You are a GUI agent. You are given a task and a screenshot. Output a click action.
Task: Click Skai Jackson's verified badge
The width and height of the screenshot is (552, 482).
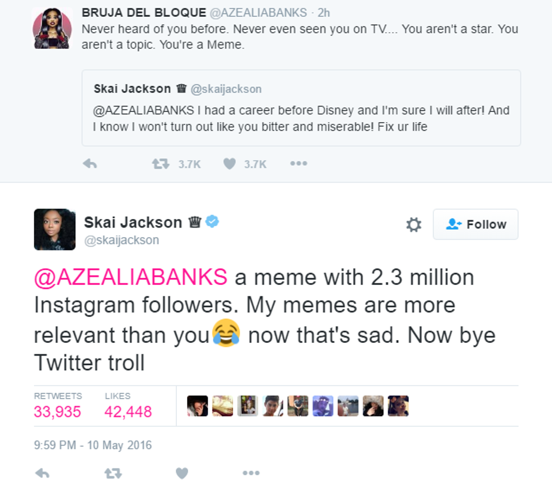pos(212,222)
